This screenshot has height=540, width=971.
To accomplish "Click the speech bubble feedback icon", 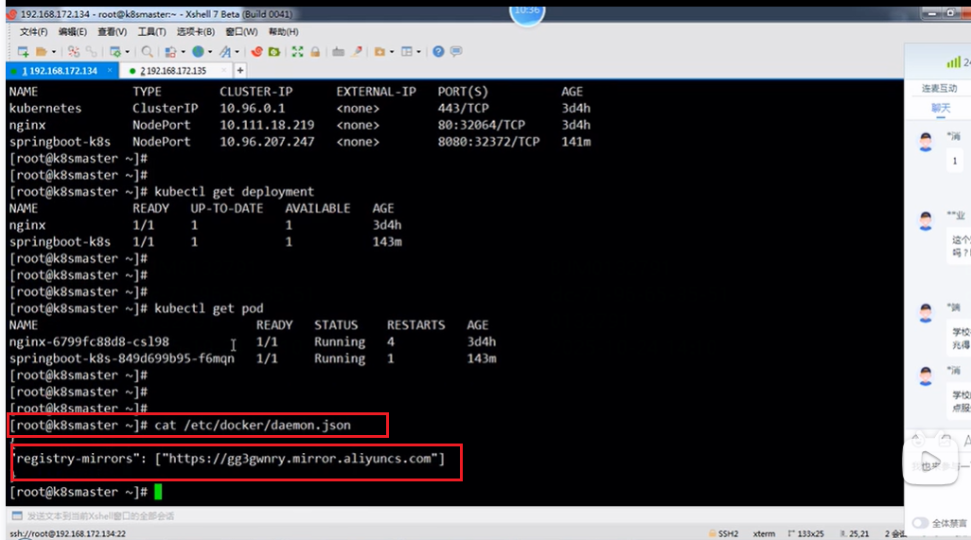I will [x=456, y=51].
